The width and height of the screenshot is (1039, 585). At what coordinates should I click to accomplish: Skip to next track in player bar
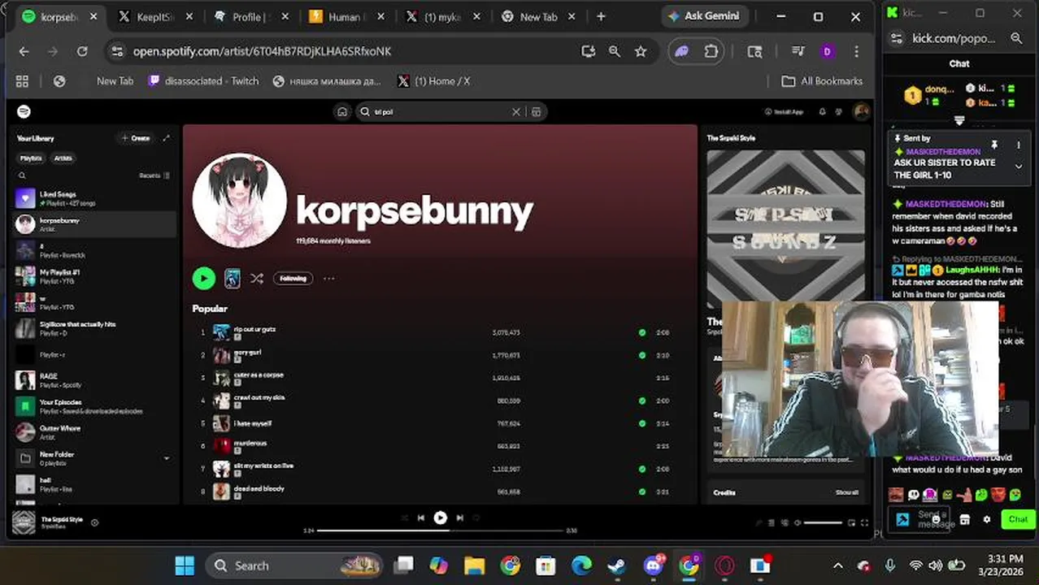coord(459,518)
